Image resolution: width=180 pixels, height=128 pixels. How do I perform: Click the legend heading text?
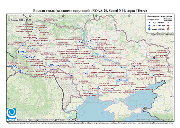coord(160,16)
